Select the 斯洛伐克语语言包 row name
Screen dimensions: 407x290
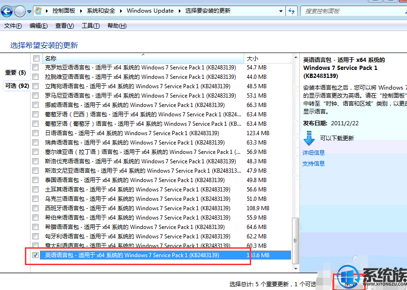coord(140,161)
